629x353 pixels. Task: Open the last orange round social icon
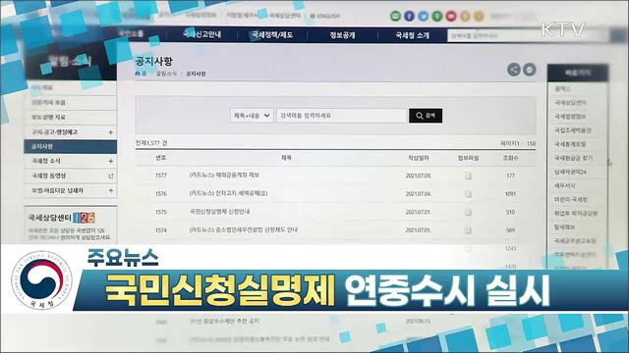tap(479, 16)
